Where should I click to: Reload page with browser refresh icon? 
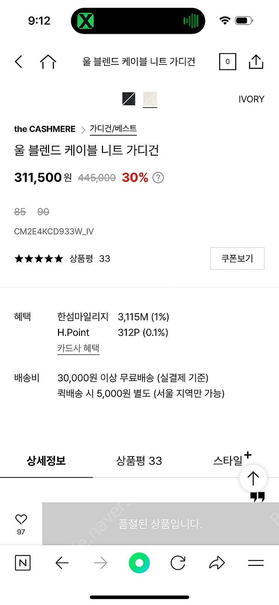point(178,563)
